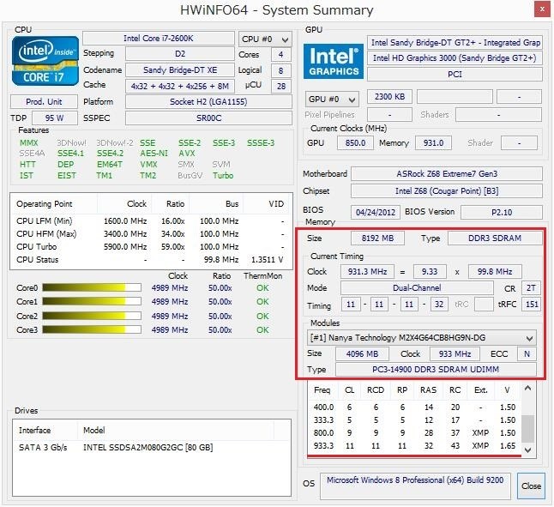Screen dimensions: 554x507
Task: Click the Core1 usage bar
Action: (92, 301)
